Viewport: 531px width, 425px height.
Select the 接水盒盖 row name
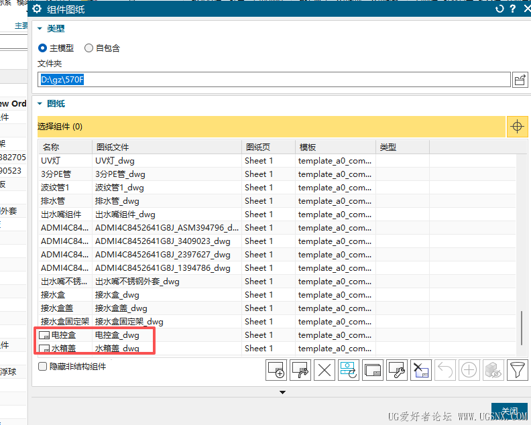point(57,308)
